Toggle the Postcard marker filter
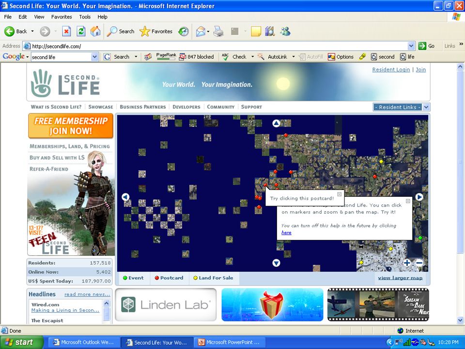Screen dimensions: 465x349 [x=169, y=278]
